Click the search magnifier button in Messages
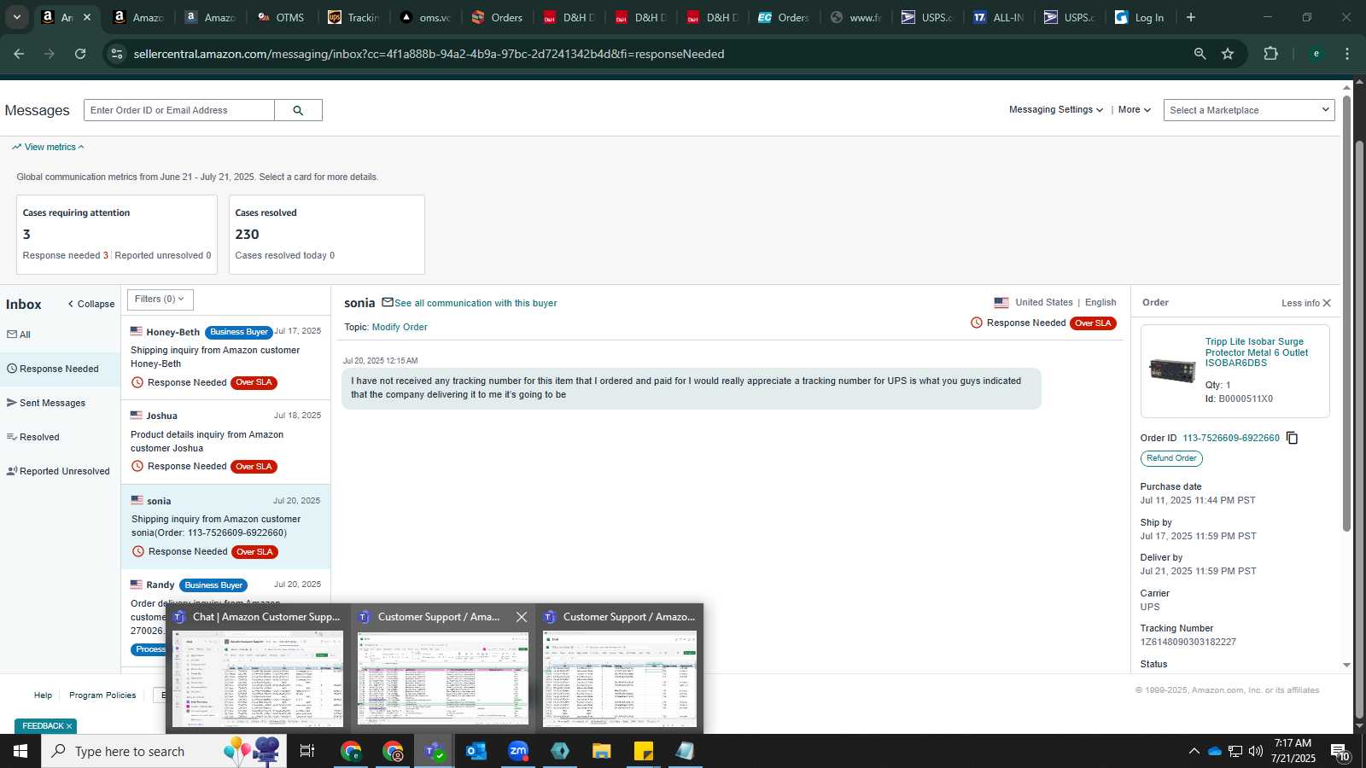1366x768 pixels. point(298,110)
